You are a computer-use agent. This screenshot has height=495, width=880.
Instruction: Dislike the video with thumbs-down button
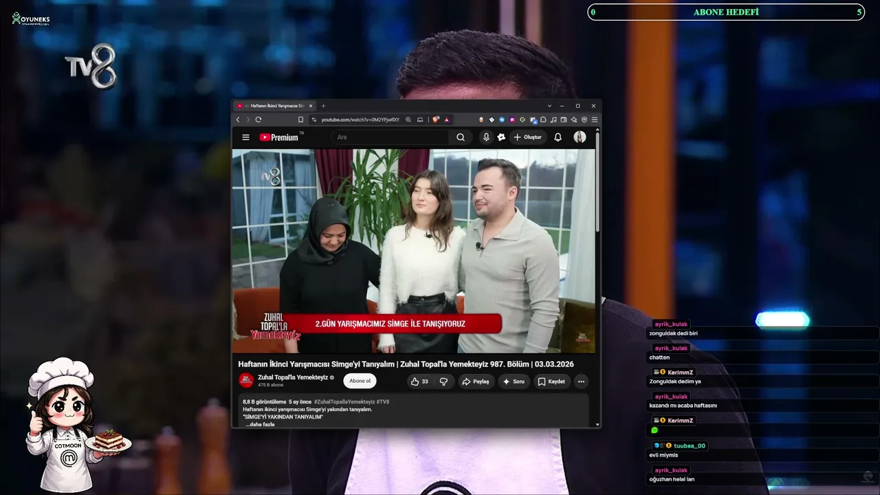tap(443, 382)
